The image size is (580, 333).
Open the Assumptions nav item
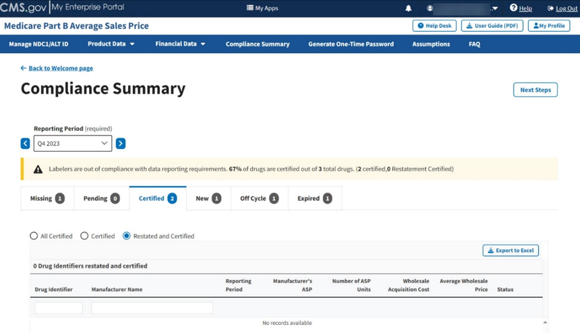tap(431, 44)
